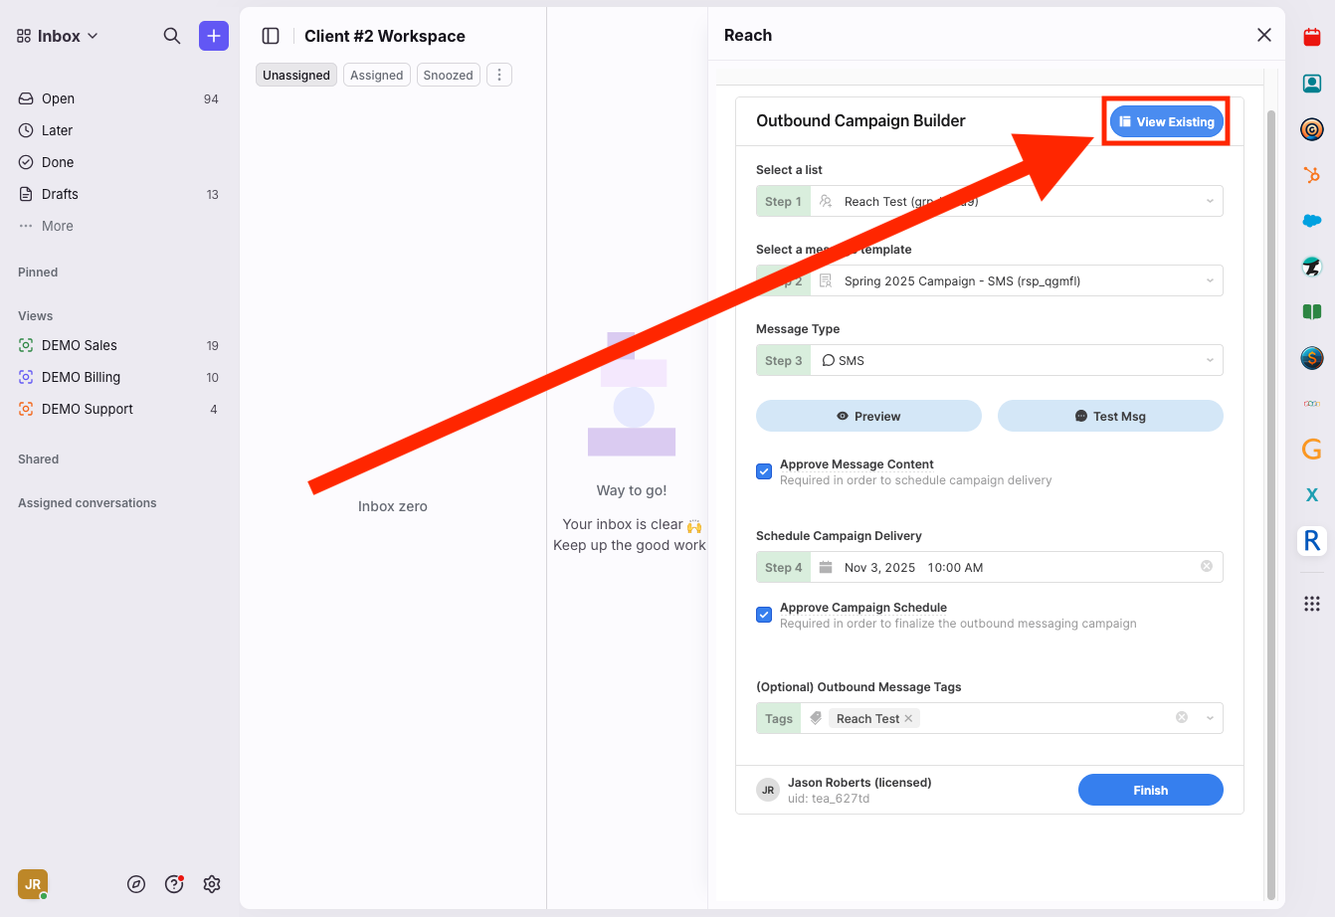Click the View Existing button

[1166, 121]
